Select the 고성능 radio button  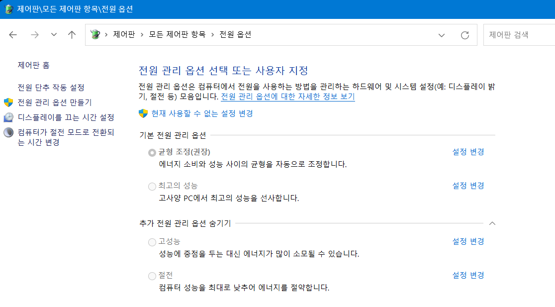pos(152,242)
